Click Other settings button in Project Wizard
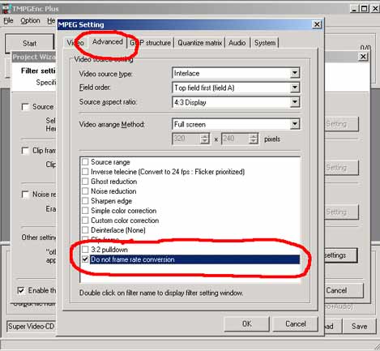 pos(340,255)
